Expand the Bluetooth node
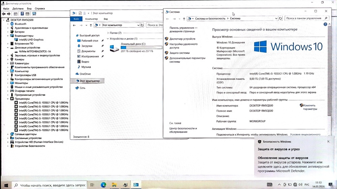This screenshot has width=337, height=189. pos(8,24)
